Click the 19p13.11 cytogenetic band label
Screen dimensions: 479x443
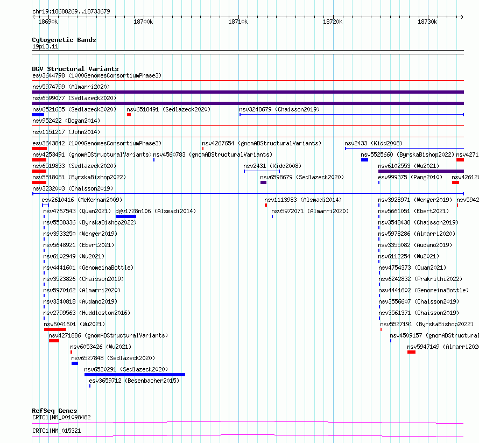(45, 46)
